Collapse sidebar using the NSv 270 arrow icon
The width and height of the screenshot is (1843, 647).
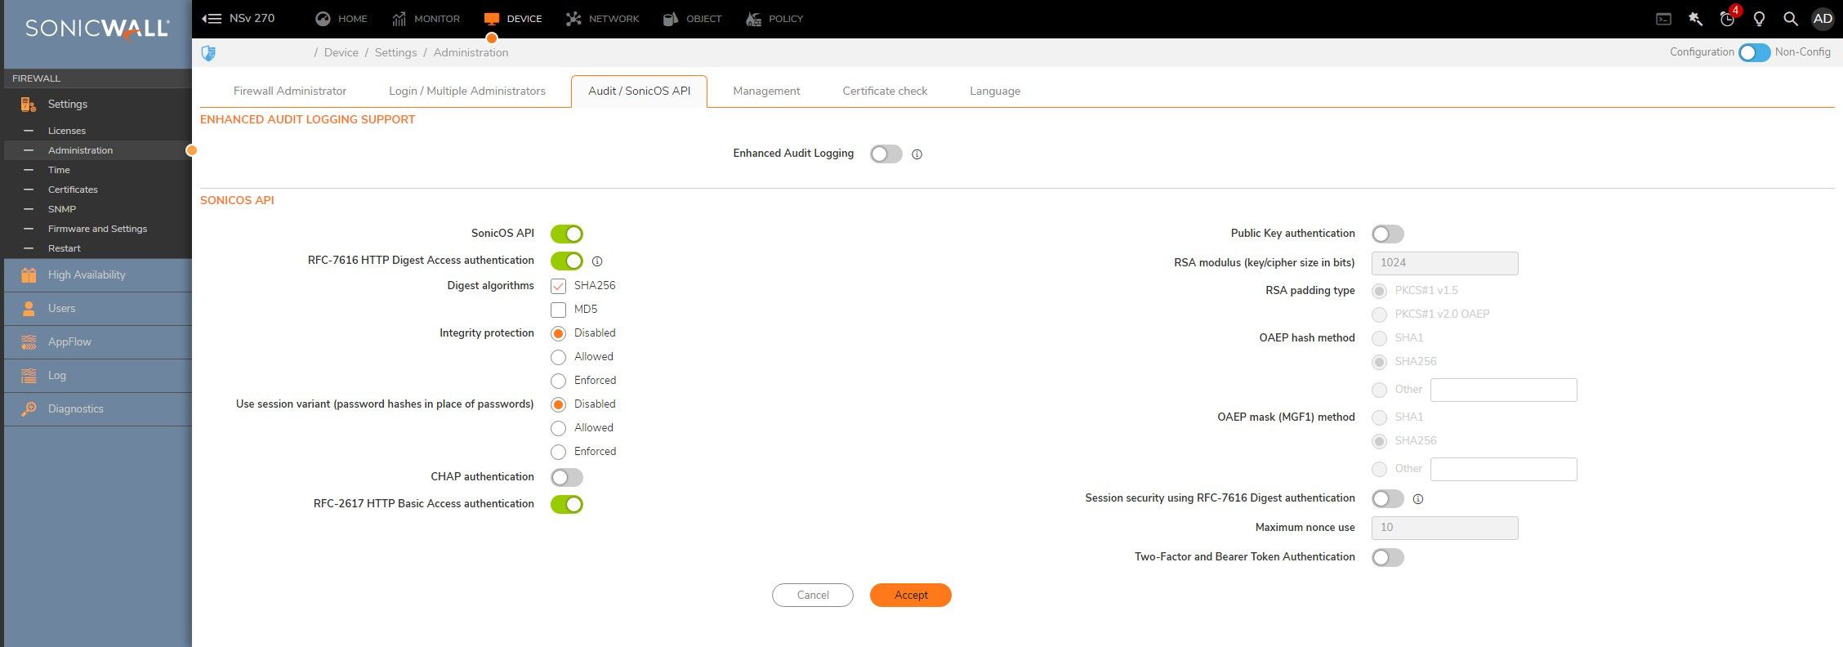(x=212, y=19)
